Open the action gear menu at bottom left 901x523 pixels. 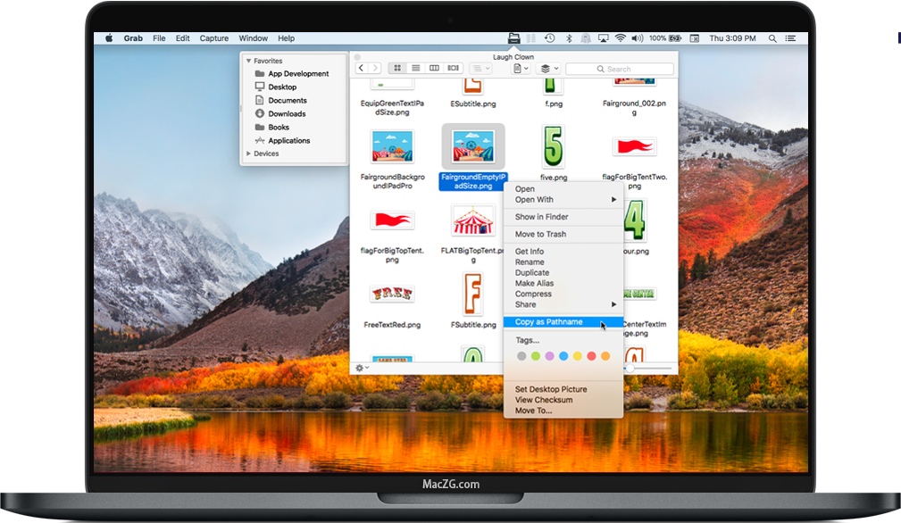(x=361, y=367)
